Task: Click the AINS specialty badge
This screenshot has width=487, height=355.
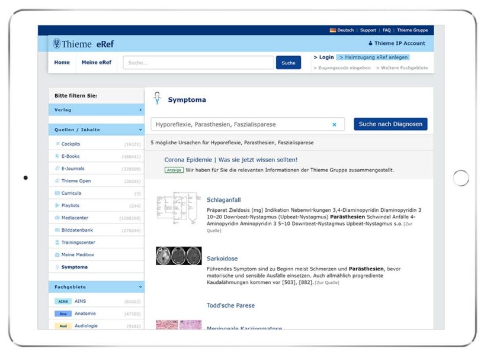Action: tap(63, 301)
